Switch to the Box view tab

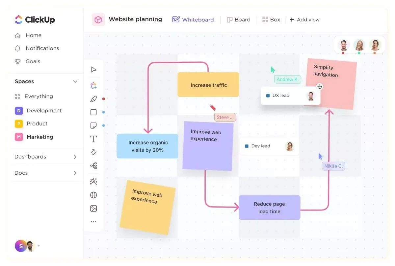(x=271, y=20)
